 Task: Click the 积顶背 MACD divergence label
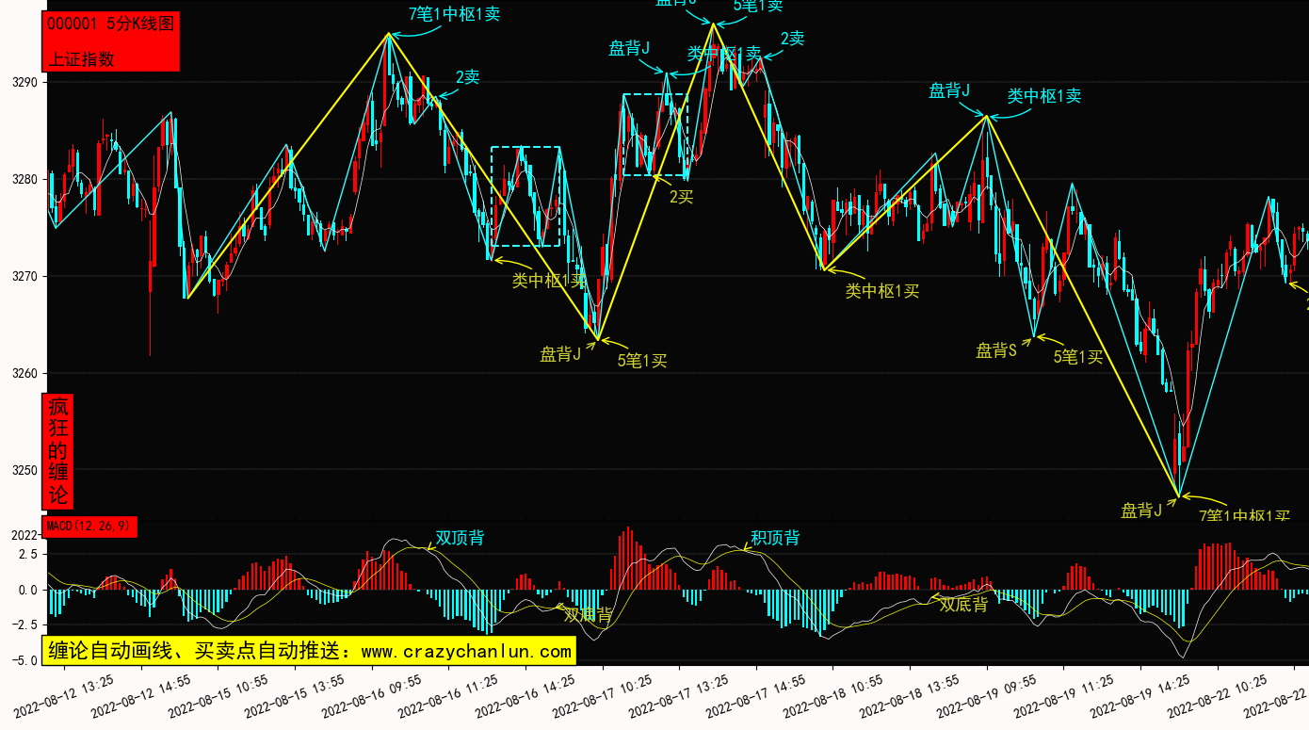774,538
